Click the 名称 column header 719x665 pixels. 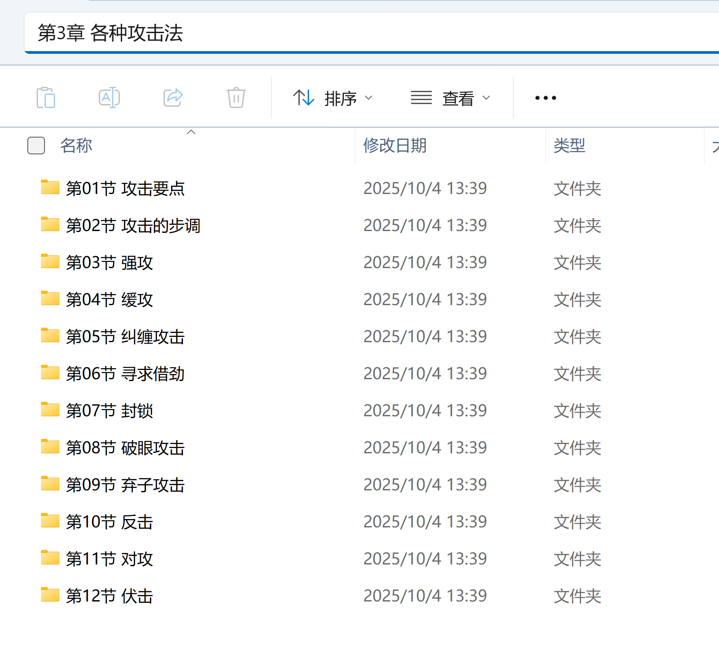(x=76, y=146)
